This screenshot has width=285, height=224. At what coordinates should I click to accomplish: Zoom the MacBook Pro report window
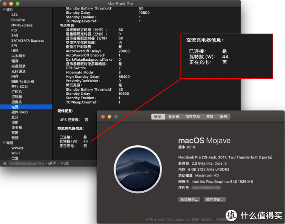click(18, 4)
